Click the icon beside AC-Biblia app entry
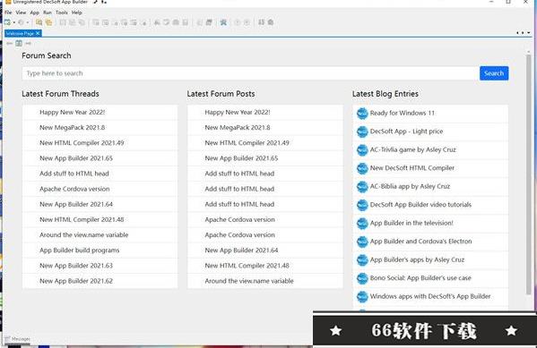Screen dimensions: 537x348 click(x=362, y=187)
